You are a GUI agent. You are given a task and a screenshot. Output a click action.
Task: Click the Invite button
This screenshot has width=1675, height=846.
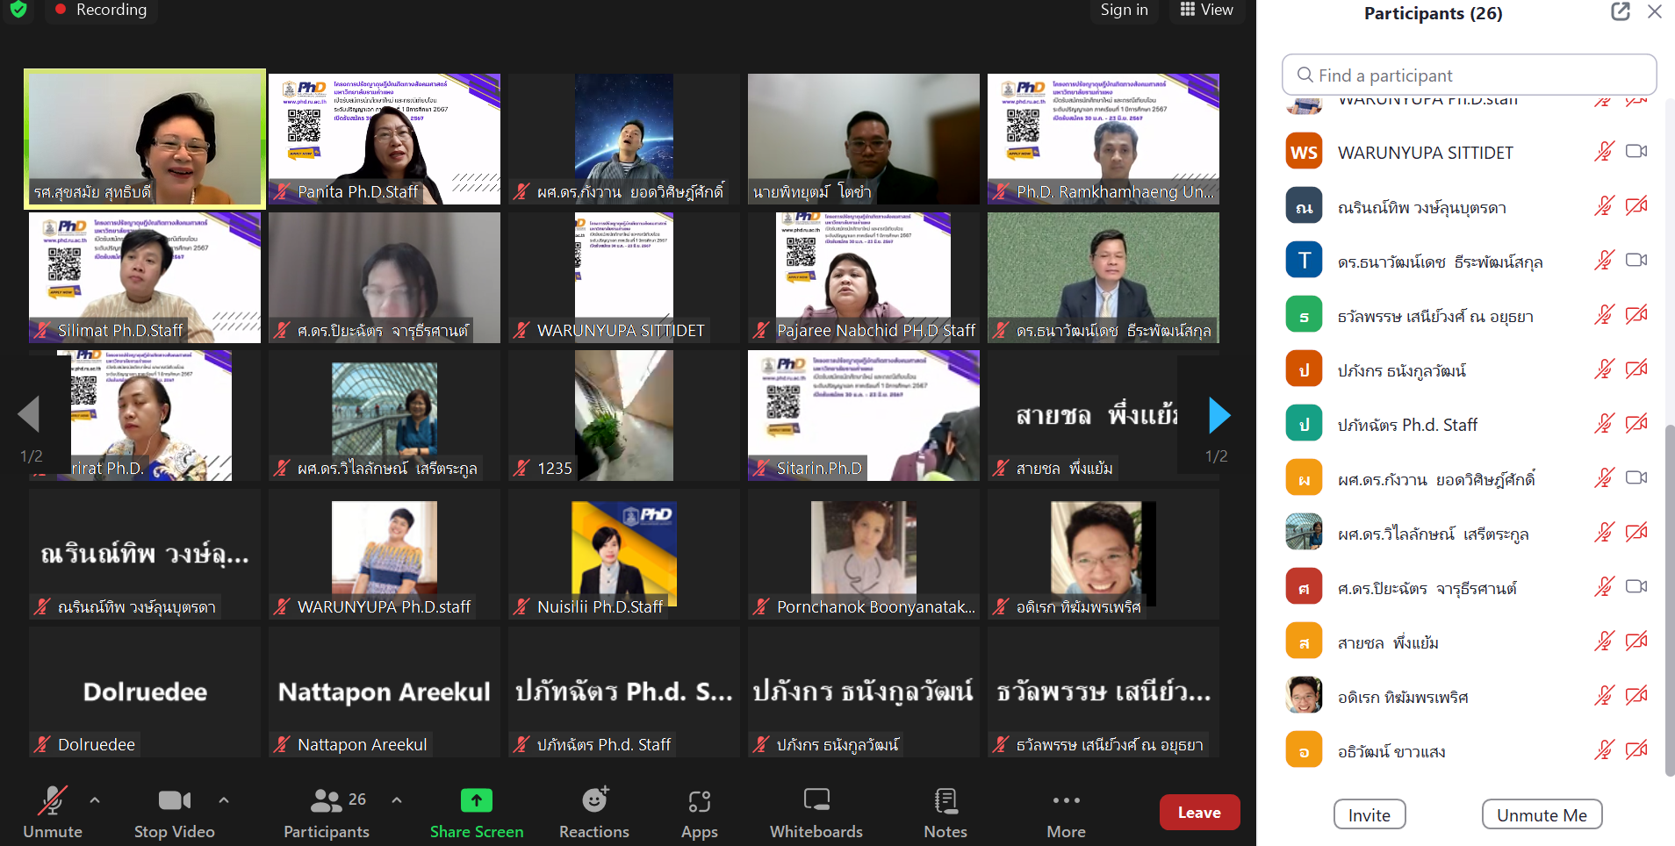[1369, 814]
